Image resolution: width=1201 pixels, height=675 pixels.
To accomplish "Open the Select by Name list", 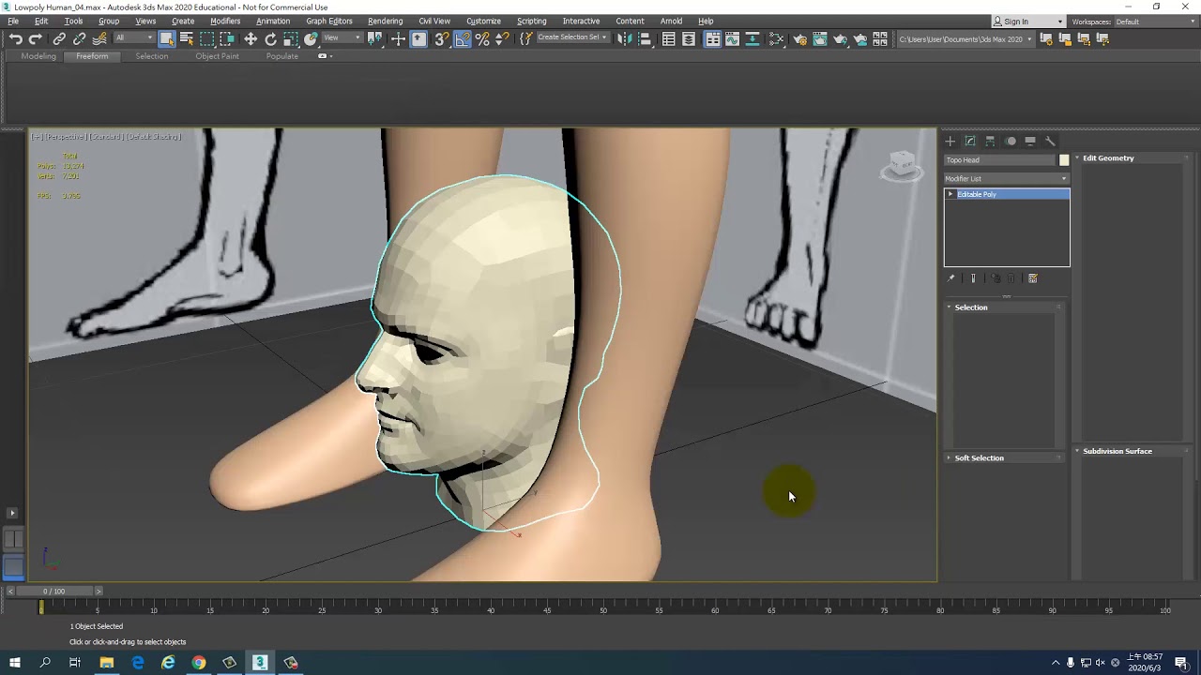I will (187, 38).
